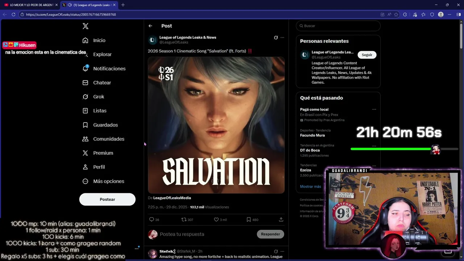Click the Grok icon on the main post
464x261 pixels.
click(x=276, y=38)
